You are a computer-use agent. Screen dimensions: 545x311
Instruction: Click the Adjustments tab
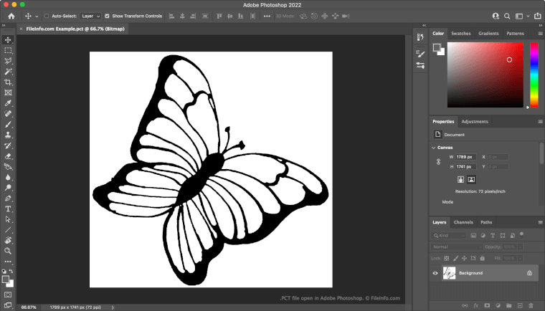475,122
